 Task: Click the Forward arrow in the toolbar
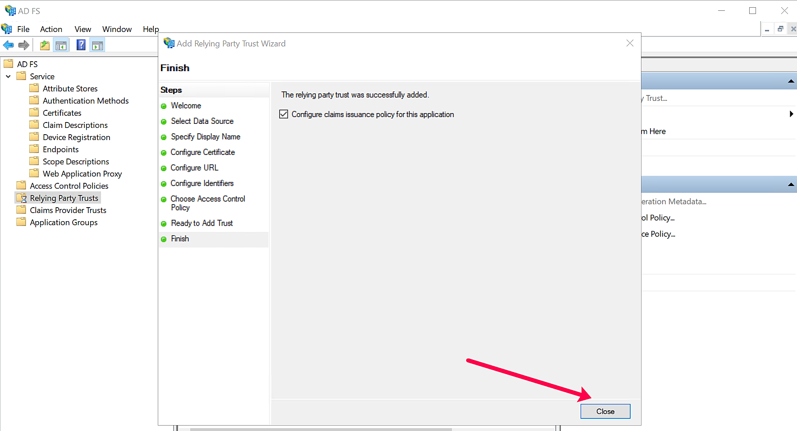click(24, 45)
